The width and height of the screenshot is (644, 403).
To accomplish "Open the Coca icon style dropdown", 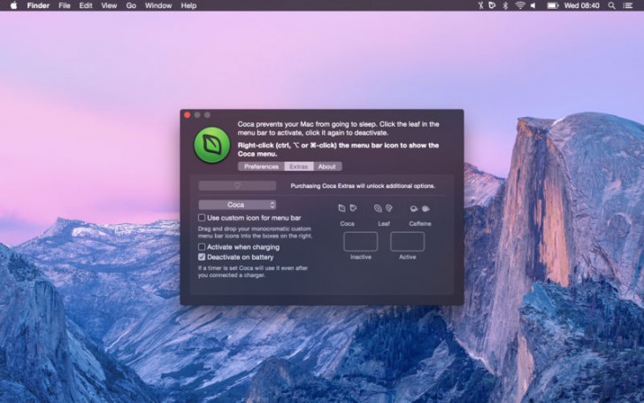I will [237, 205].
